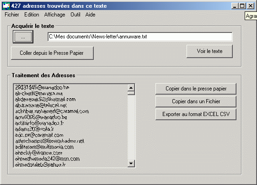Click Coller depuis le Presse Papier
The image size is (257, 185).
pyautogui.click(x=52, y=53)
